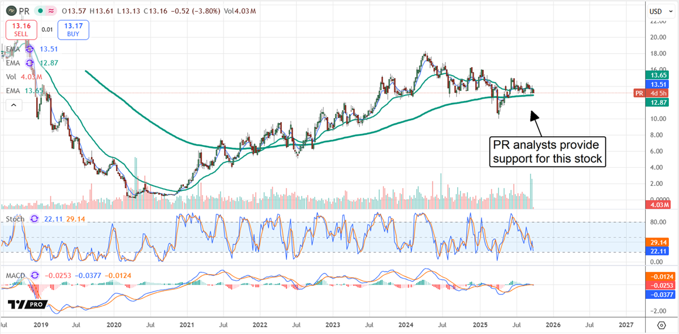The image size is (679, 334).
Task: Click the pink approximate-data wave icon
Action: [51, 10]
